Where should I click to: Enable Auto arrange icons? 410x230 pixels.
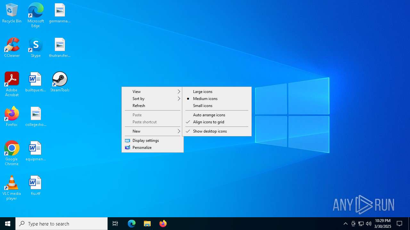[x=217, y=115]
